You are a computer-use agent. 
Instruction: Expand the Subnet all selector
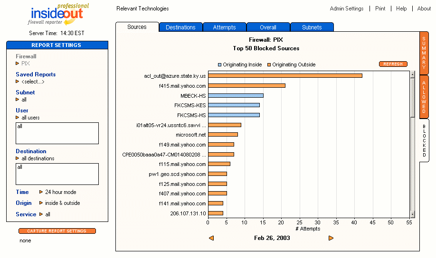18,100
